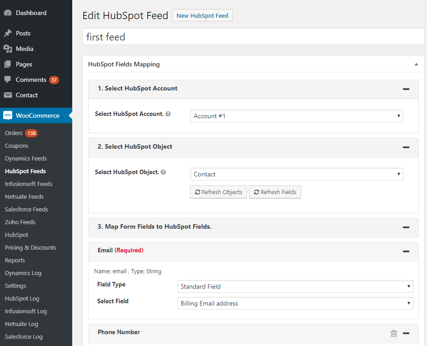Go to Dashboard in the sidebar
The image size is (427, 346).
click(31, 13)
